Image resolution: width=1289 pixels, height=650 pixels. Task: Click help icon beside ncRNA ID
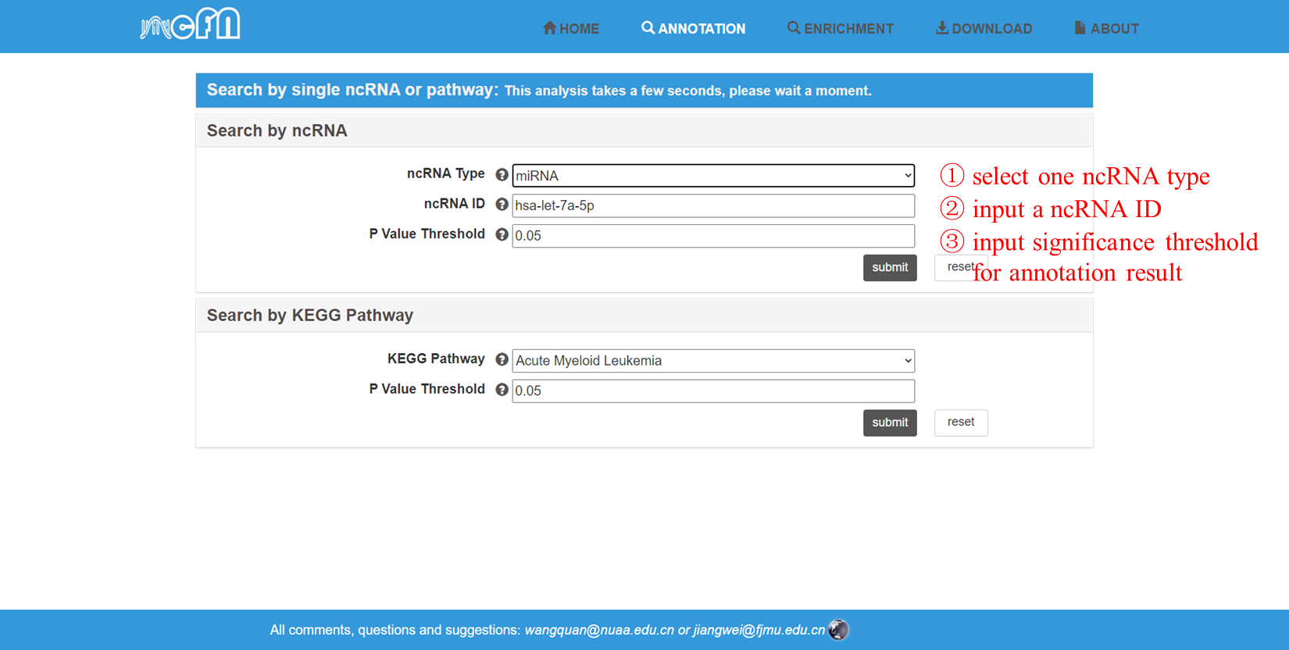click(502, 205)
